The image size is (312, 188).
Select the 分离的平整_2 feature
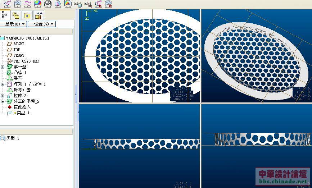pos(27,101)
